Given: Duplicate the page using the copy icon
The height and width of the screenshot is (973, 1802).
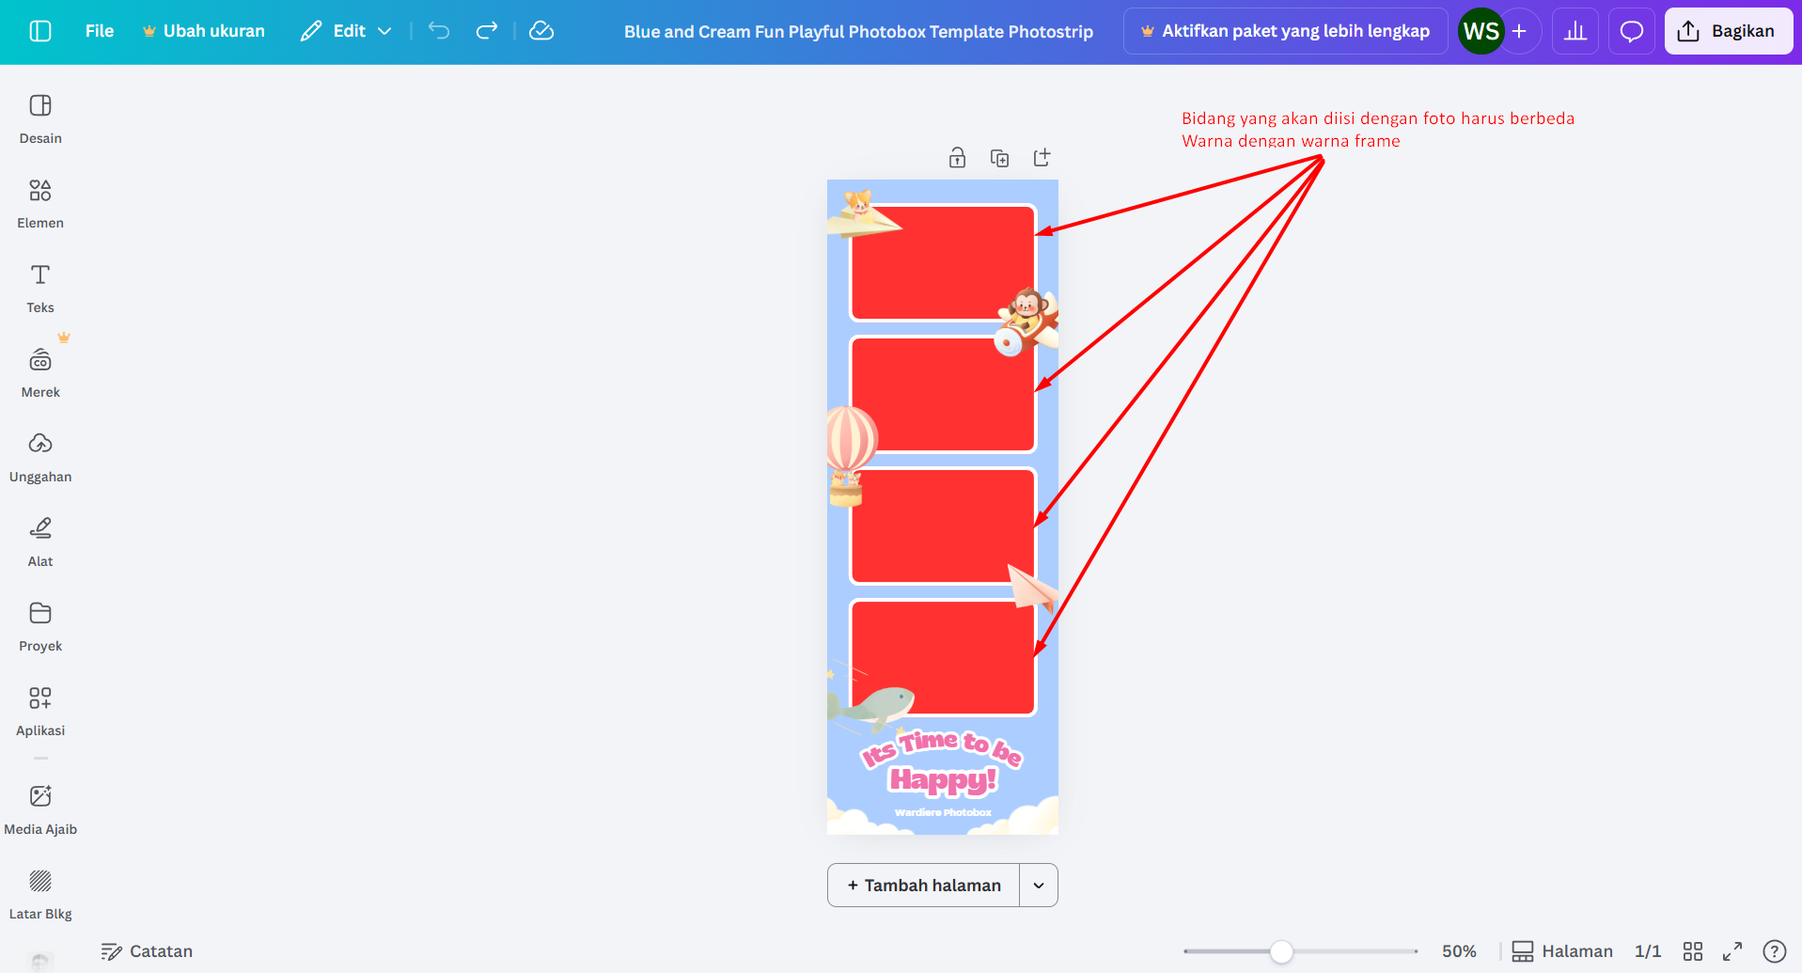Looking at the screenshot, I should [x=999, y=158].
